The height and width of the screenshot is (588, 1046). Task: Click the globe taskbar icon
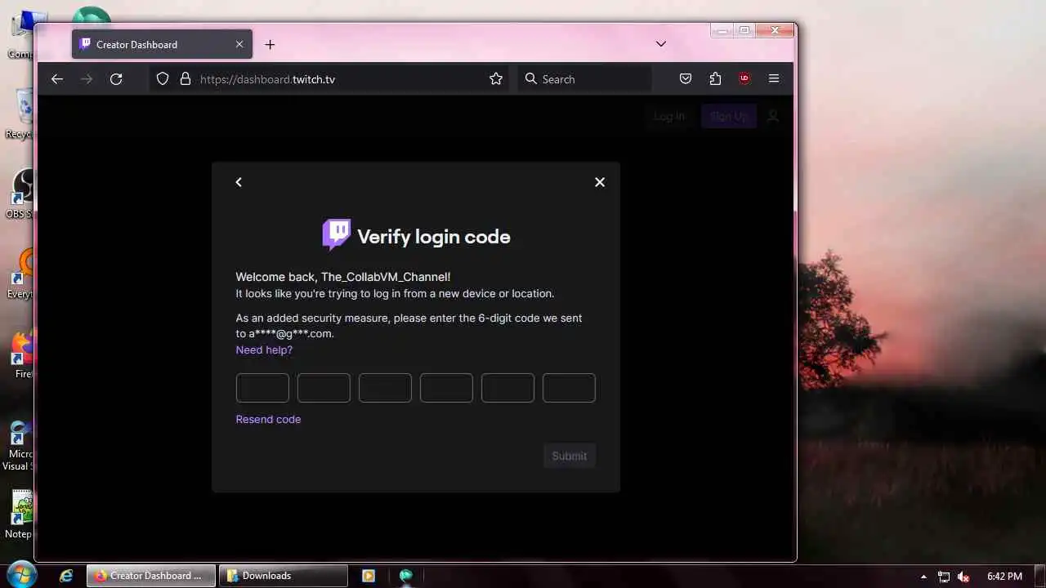tap(406, 576)
